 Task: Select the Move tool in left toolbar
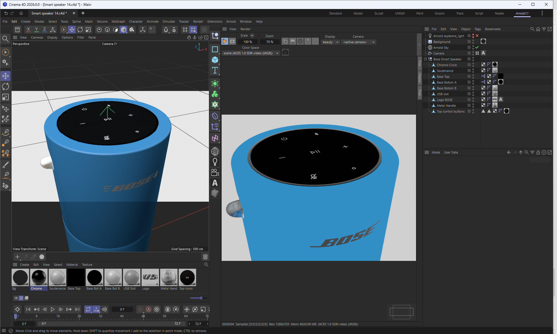[x=6, y=76]
